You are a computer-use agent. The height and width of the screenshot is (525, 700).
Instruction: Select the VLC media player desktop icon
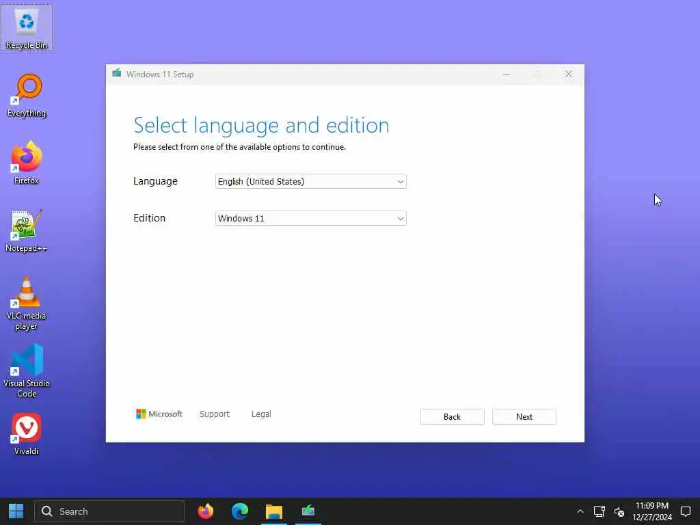point(27,304)
